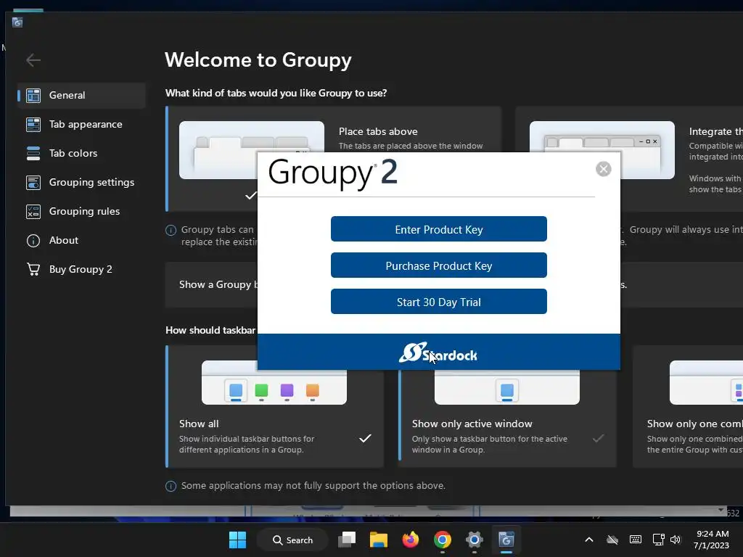Click Groupy window title bar icon
743x557 pixels.
(x=17, y=22)
